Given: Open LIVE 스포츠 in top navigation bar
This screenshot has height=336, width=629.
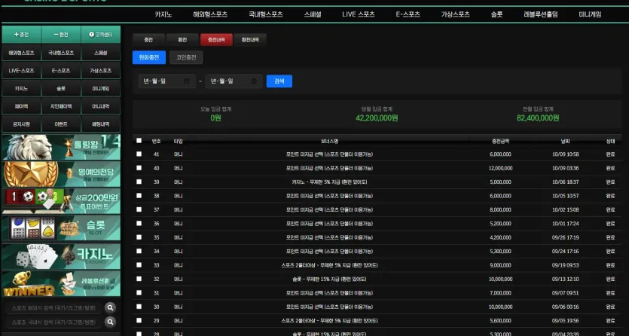Looking at the screenshot, I should point(359,14).
